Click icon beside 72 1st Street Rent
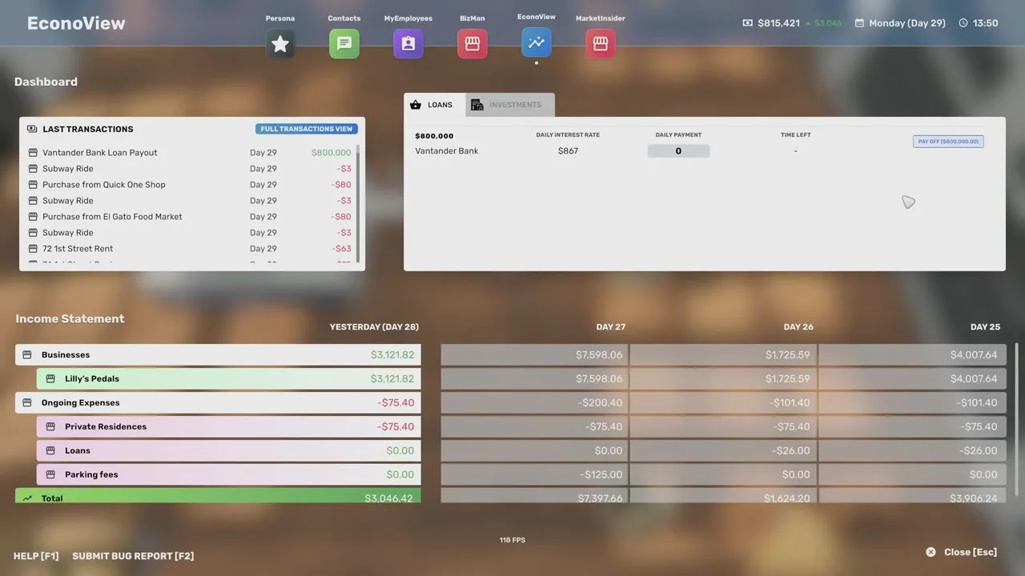 coord(33,249)
